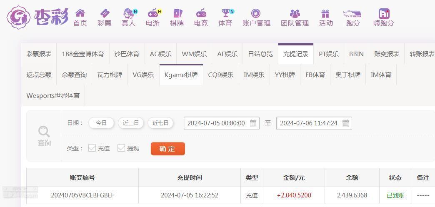Switch to the 余额查询 tab
435x207 pixels.
coord(74,75)
